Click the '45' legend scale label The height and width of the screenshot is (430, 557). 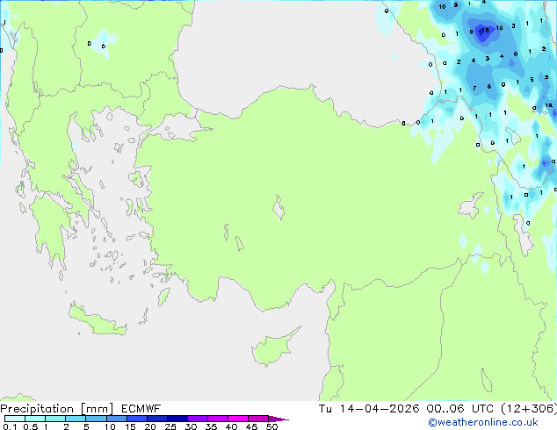click(x=251, y=426)
